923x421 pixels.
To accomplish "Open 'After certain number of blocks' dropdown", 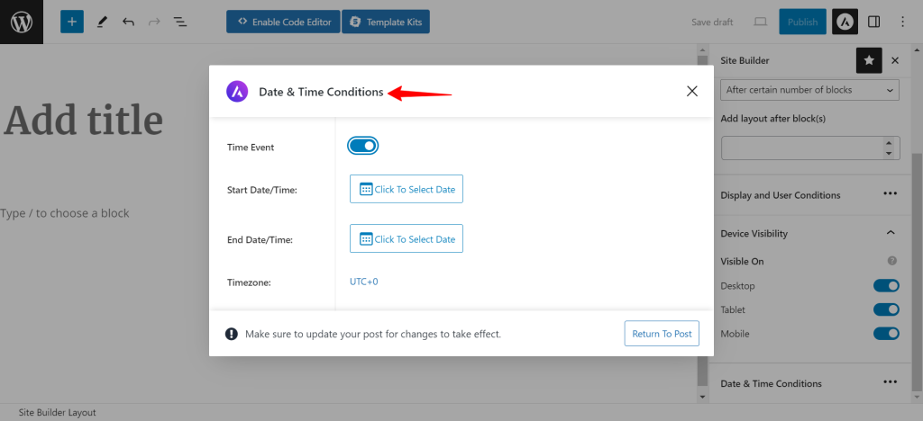I will [x=810, y=90].
